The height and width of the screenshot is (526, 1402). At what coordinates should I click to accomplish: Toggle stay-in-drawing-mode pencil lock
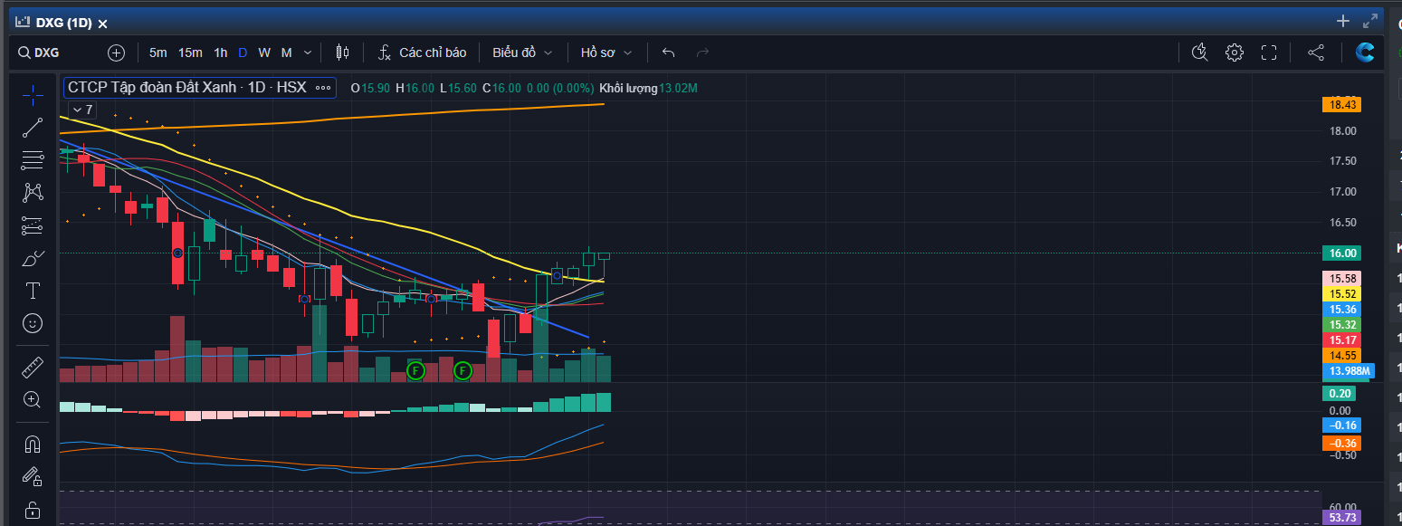click(x=33, y=476)
